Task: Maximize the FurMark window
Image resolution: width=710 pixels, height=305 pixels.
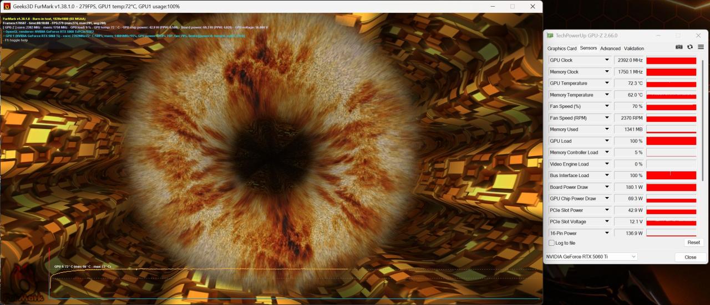Action: click(513, 7)
